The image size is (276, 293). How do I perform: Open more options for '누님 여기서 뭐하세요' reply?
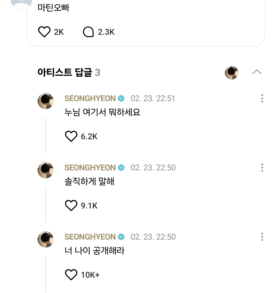click(x=262, y=98)
